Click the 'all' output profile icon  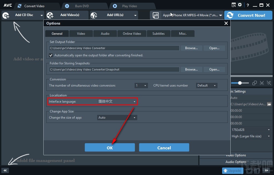pos(156,15)
